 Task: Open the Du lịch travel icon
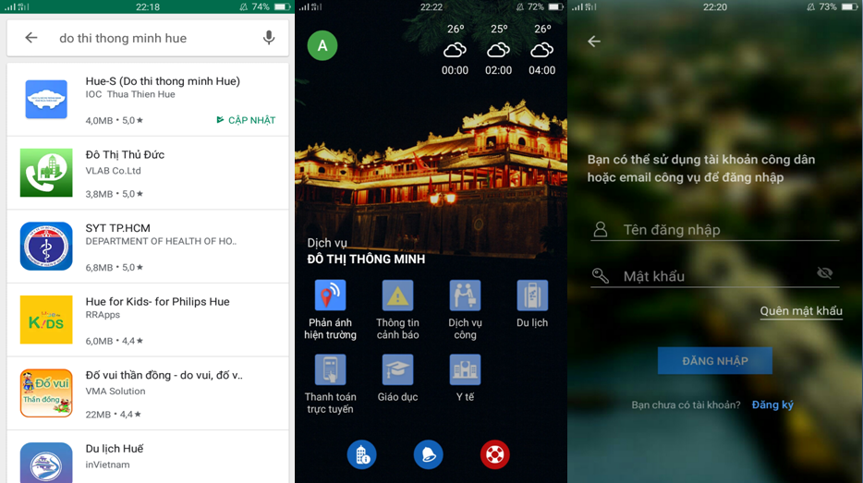[x=532, y=296]
